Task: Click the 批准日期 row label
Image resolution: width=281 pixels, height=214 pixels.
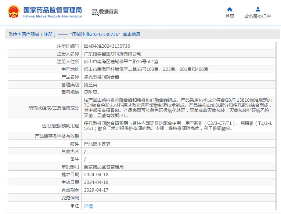Action: pyautogui.click(x=70, y=175)
